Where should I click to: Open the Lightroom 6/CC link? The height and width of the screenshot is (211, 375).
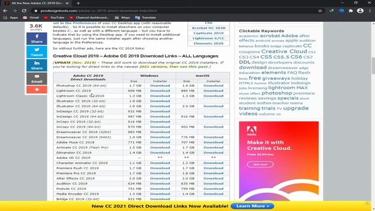click(209, 38)
